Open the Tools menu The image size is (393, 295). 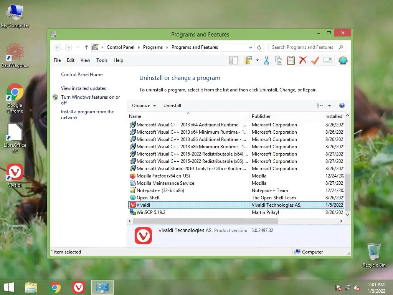tap(102, 60)
